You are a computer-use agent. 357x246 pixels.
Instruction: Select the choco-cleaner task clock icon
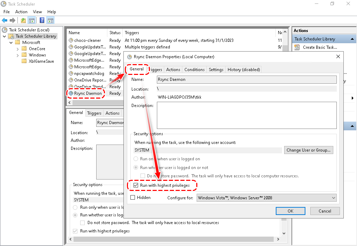(x=71, y=40)
